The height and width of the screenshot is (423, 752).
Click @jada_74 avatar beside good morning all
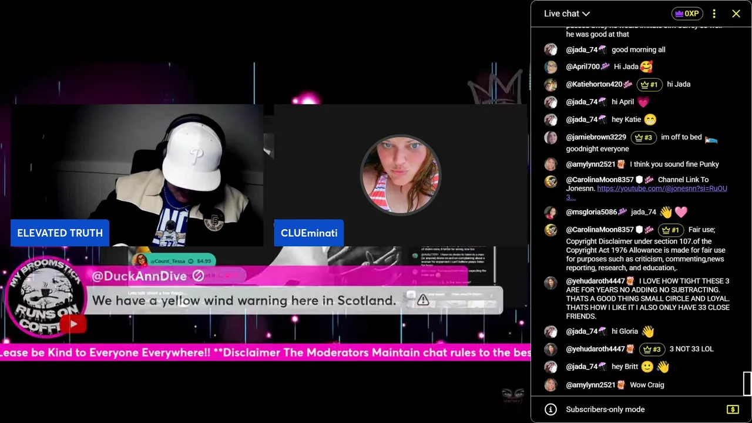pyautogui.click(x=550, y=50)
